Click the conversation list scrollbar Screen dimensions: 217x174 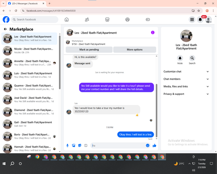[60, 62]
